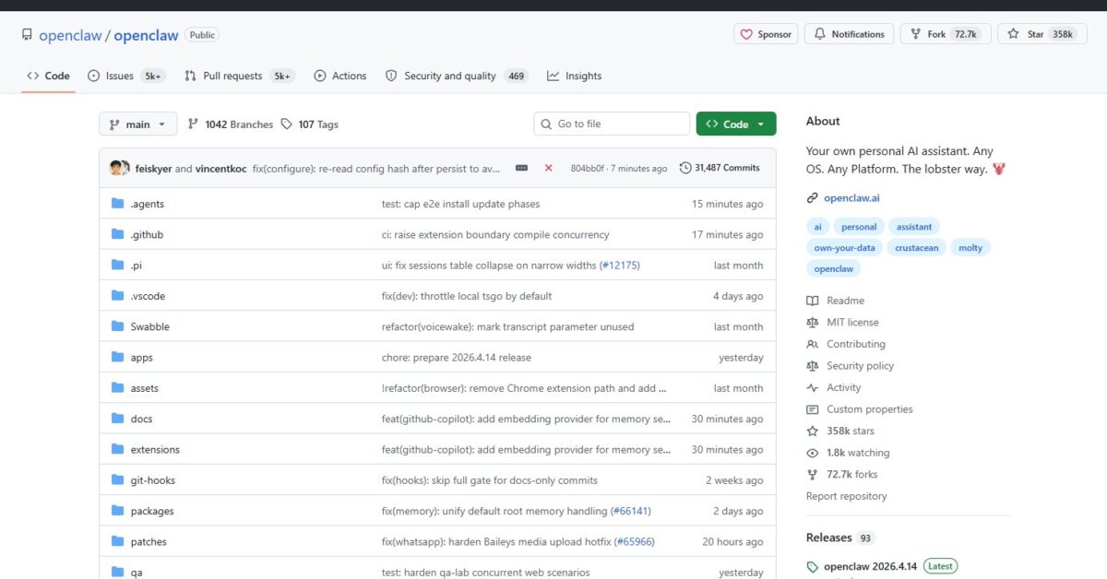The height and width of the screenshot is (579, 1107).
Task: Open the 31,487 Commits history
Action: (x=720, y=168)
